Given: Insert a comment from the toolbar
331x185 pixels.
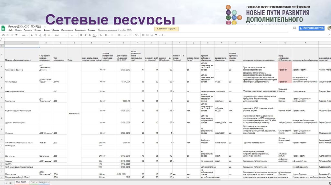Looking at the screenshot, I should point(147,35).
